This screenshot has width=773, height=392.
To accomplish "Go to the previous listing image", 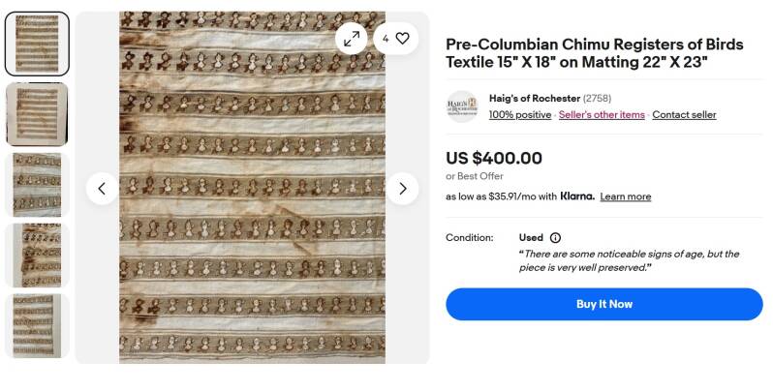I will 102,188.
